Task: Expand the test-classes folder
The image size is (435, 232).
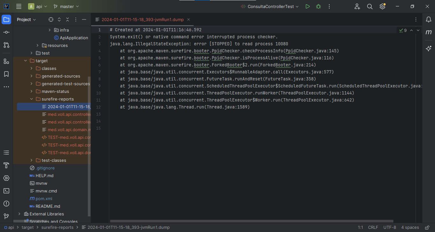Action: click(32, 160)
